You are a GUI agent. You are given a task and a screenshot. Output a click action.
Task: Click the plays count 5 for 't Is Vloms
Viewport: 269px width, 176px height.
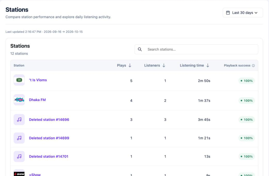(x=131, y=81)
